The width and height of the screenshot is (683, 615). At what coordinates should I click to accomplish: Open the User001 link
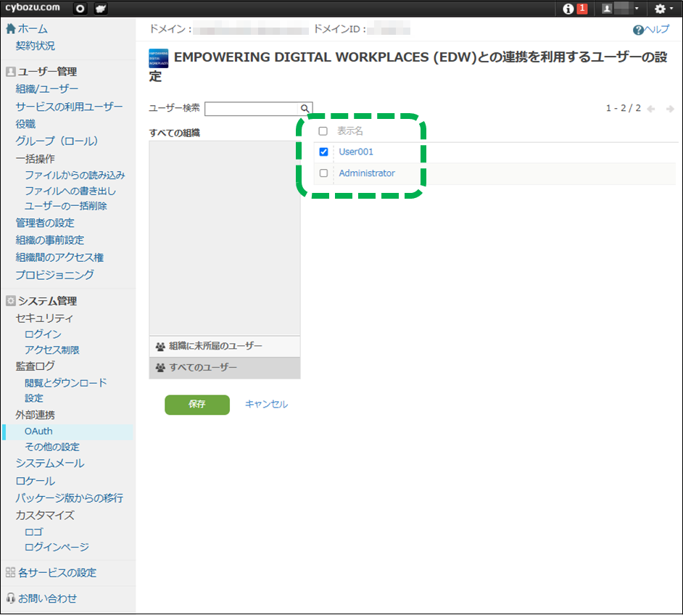[x=356, y=152]
